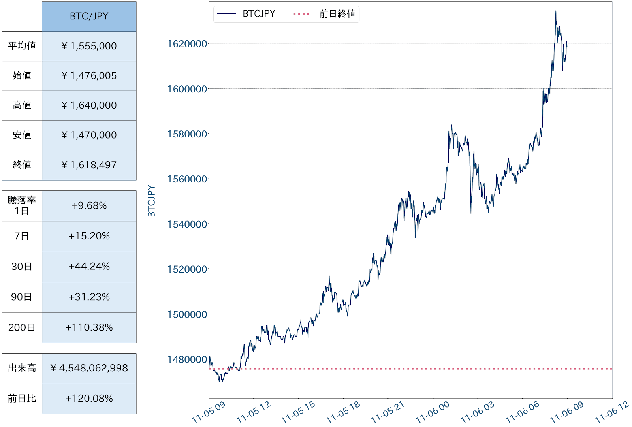Select the 高値 value ¥1,640,000
This screenshot has width=632, height=427.
[x=89, y=105]
